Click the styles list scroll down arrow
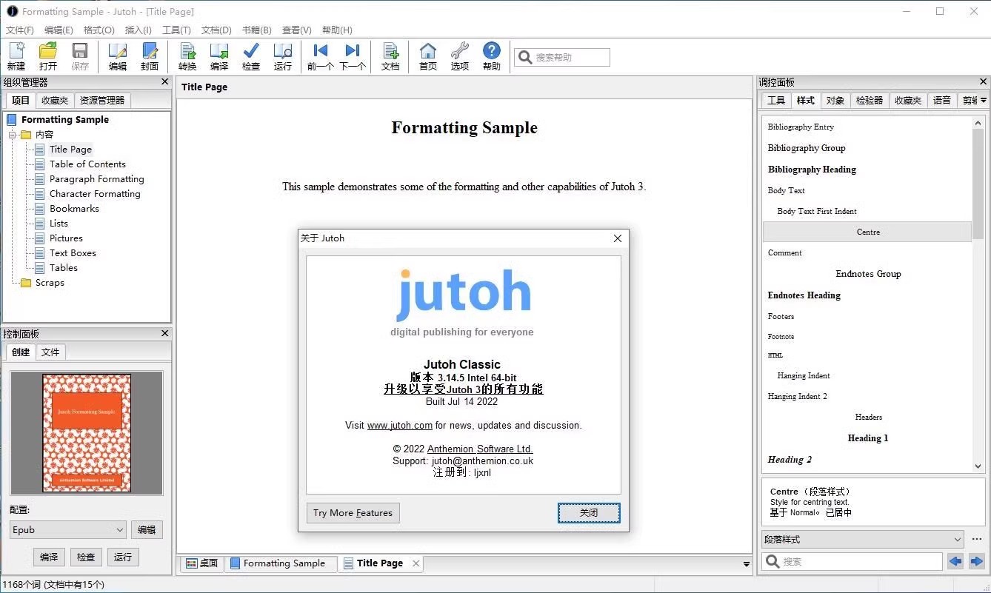This screenshot has width=991, height=593. coord(978,466)
